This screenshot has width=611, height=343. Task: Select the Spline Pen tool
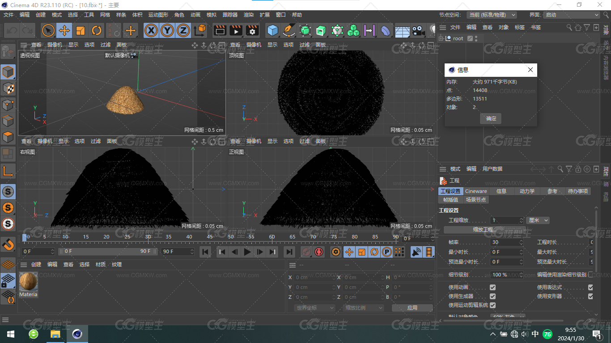pyautogui.click(x=289, y=30)
